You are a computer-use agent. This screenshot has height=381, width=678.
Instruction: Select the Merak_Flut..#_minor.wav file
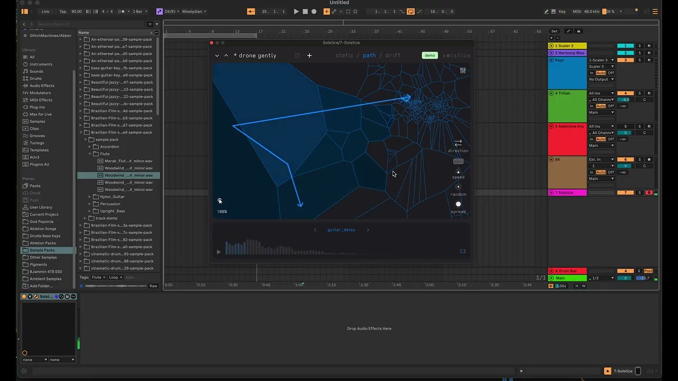(x=128, y=161)
